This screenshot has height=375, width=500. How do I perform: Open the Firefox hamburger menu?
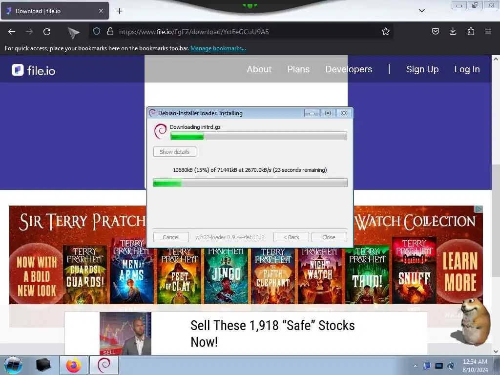coord(488,31)
